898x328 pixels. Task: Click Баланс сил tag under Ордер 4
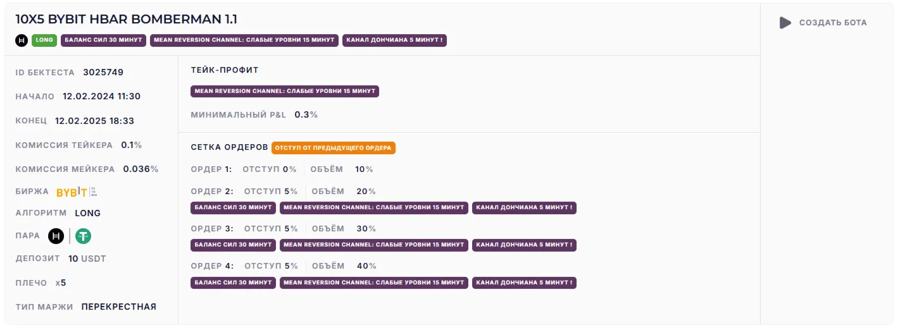pos(233,282)
